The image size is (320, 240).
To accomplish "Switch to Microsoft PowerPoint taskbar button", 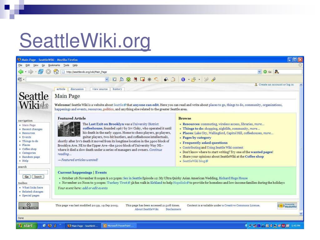I will (x=118, y=226).
